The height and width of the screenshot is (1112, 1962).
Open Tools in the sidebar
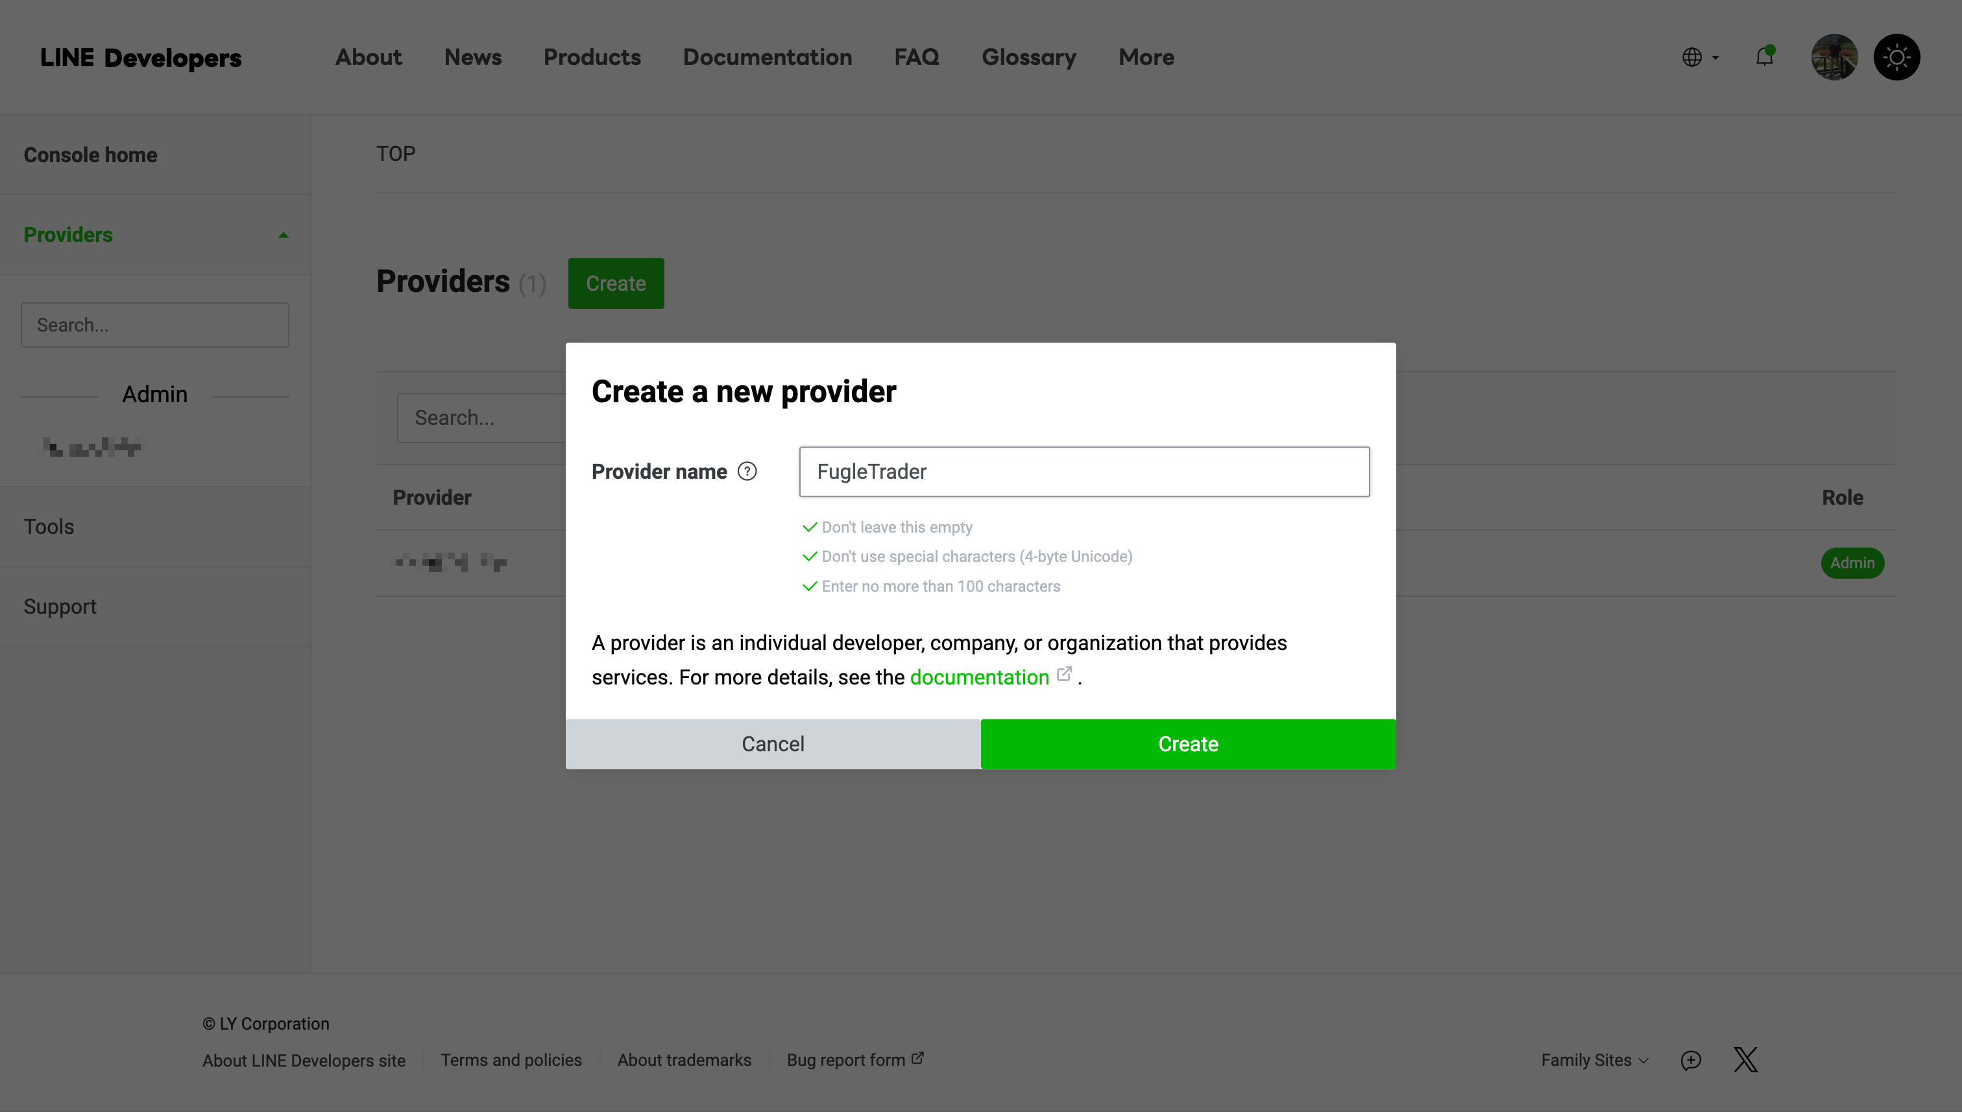pos(49,527)
